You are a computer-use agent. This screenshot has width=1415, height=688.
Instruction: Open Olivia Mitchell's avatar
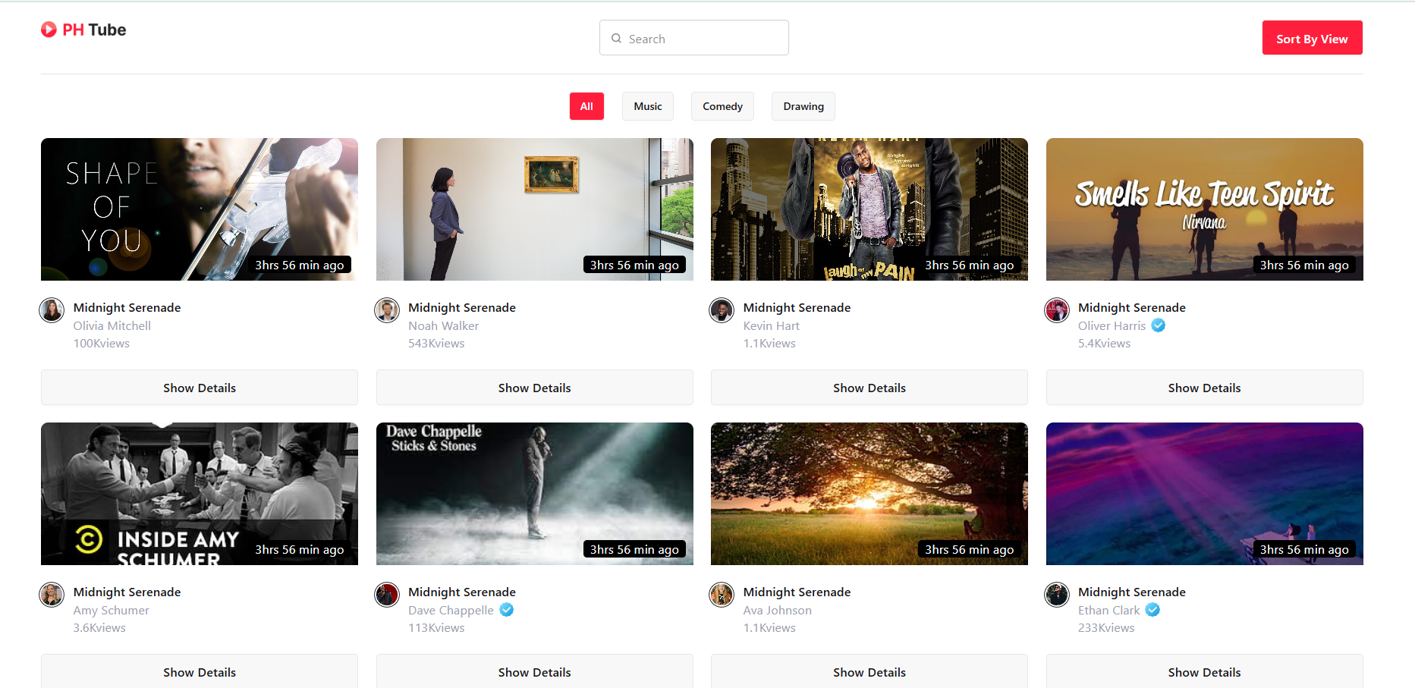[52, 310]
